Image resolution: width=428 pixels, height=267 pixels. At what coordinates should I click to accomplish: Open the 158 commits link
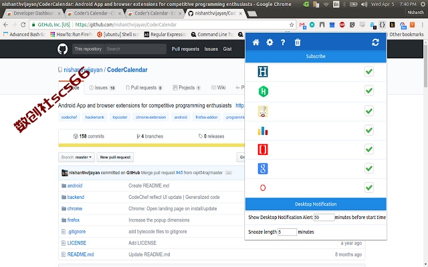pyautogui.click(x=89, y=136)
